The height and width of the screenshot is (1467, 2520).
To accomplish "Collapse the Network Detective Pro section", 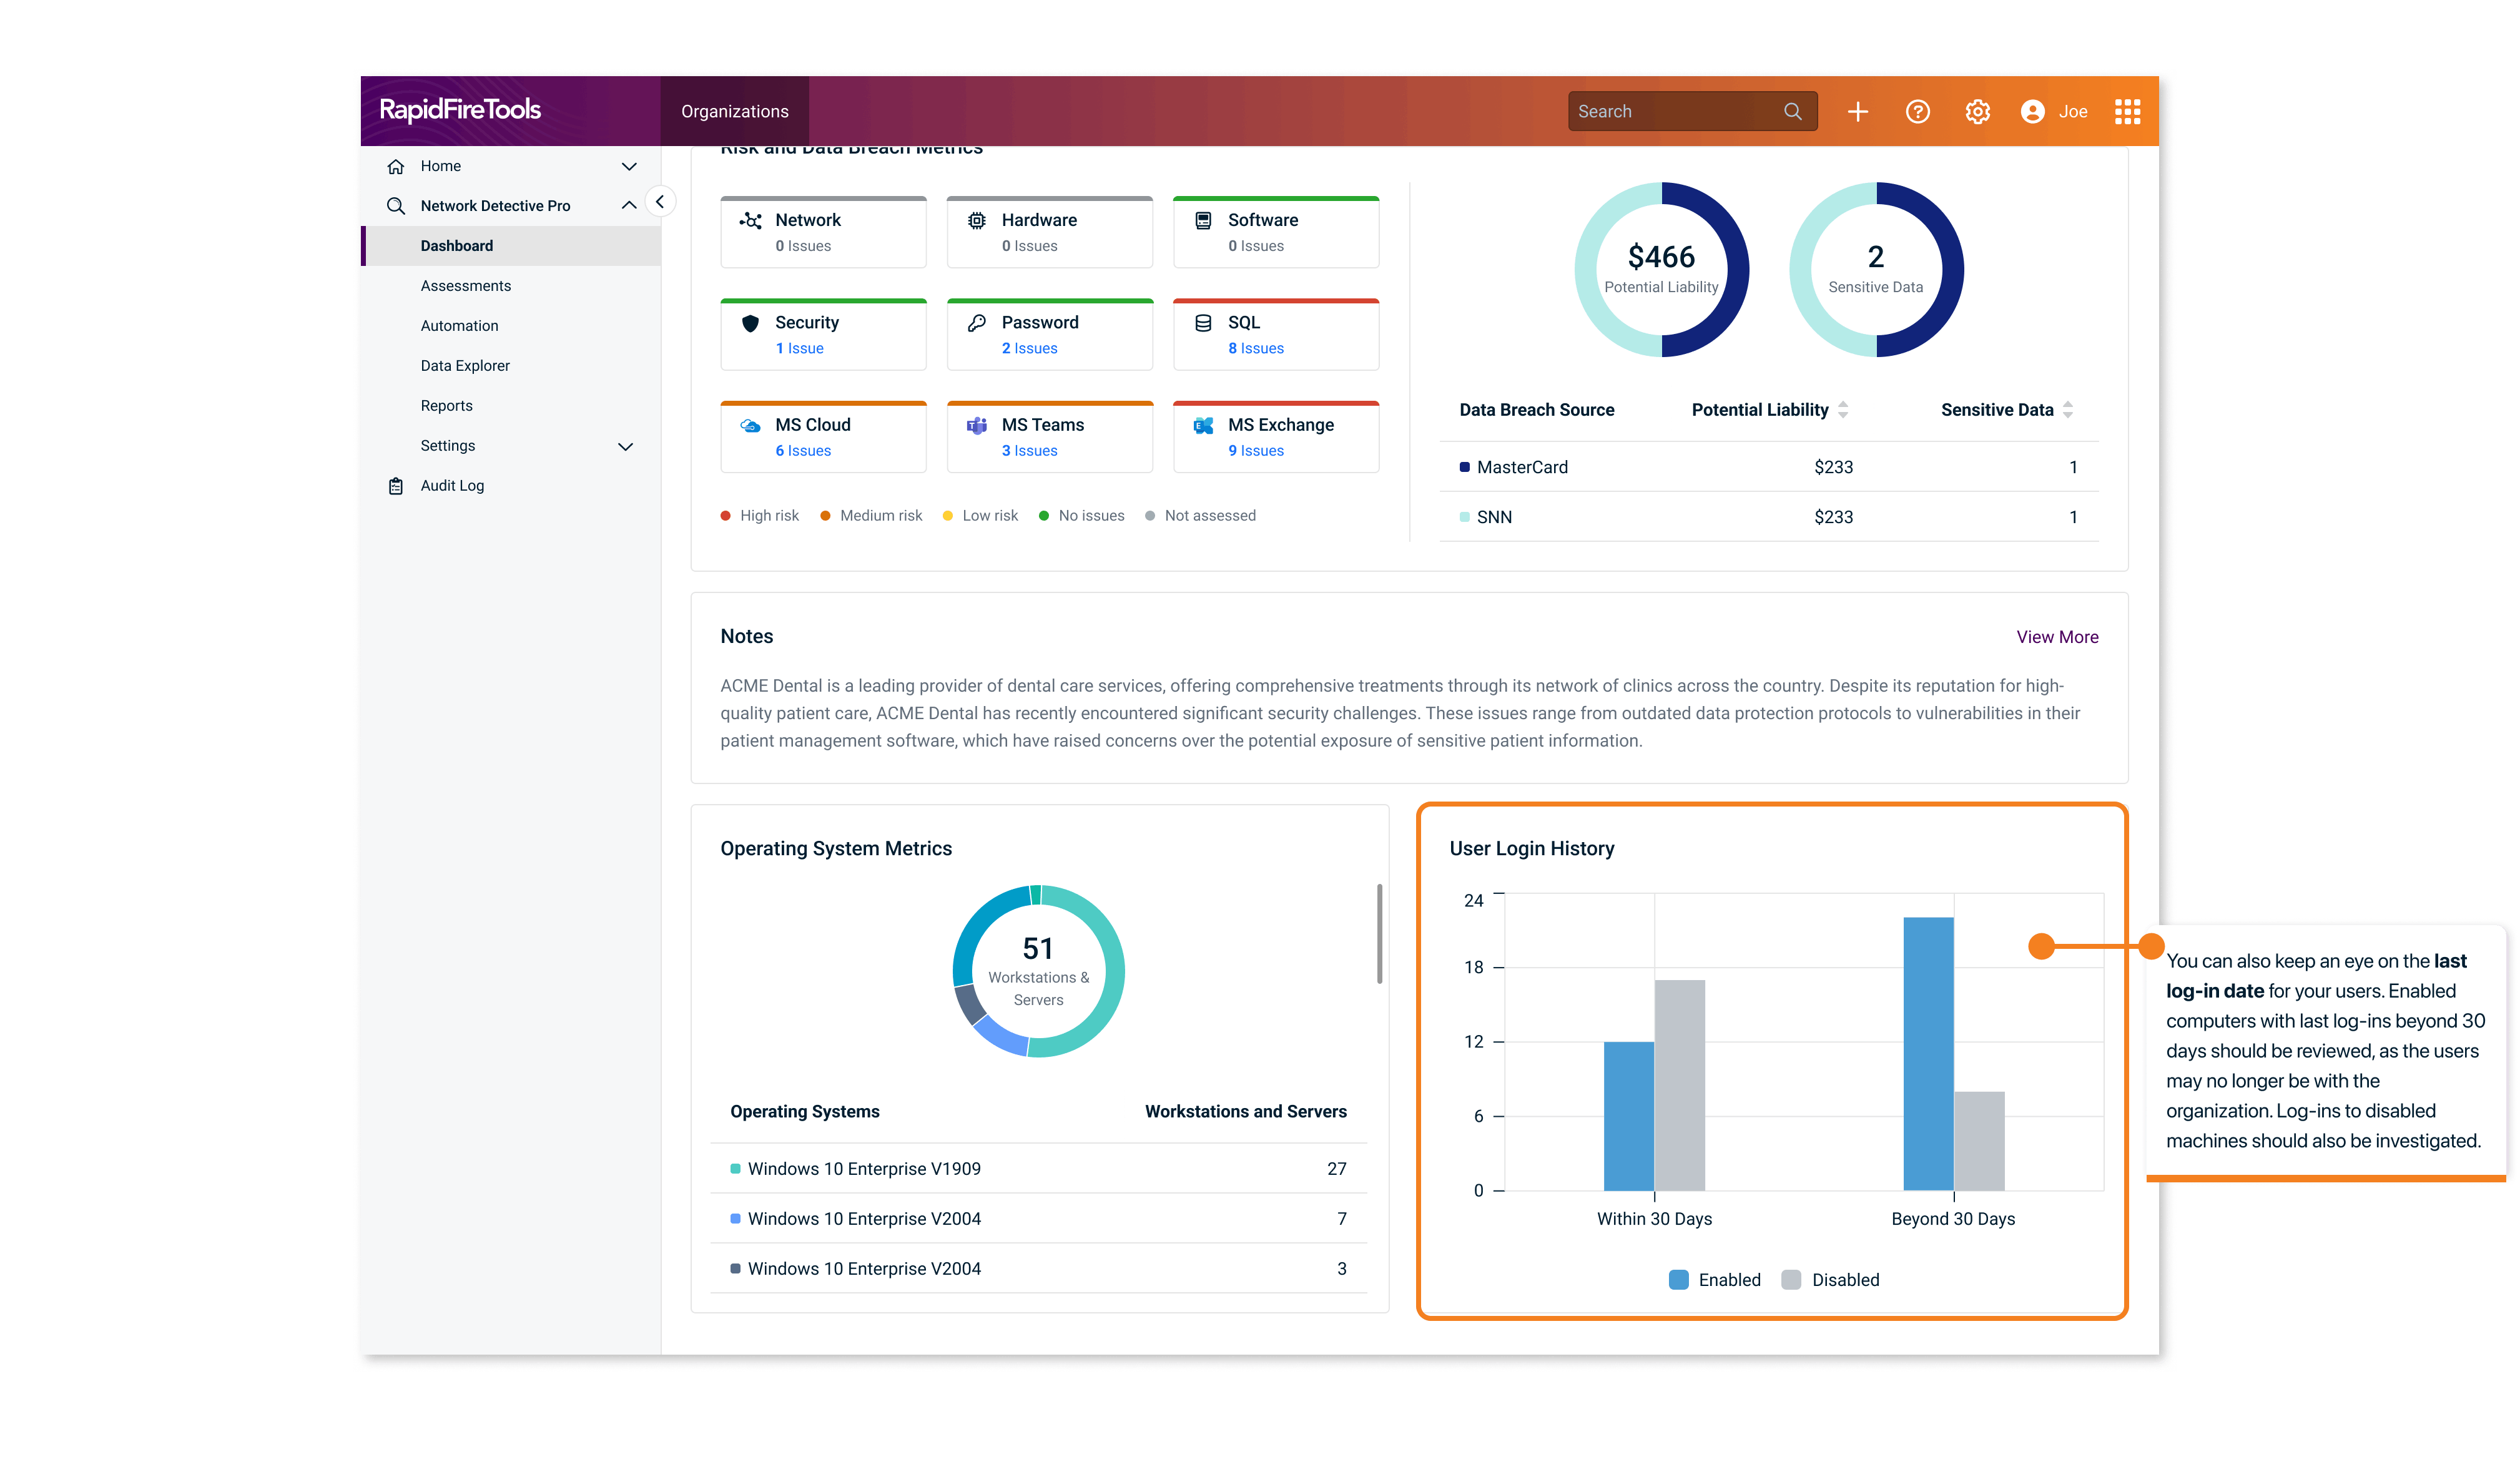I will pyautogui.click(x=629, y=205).
